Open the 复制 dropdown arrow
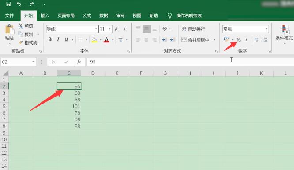 pyautogui.click(x=38, y=35)
